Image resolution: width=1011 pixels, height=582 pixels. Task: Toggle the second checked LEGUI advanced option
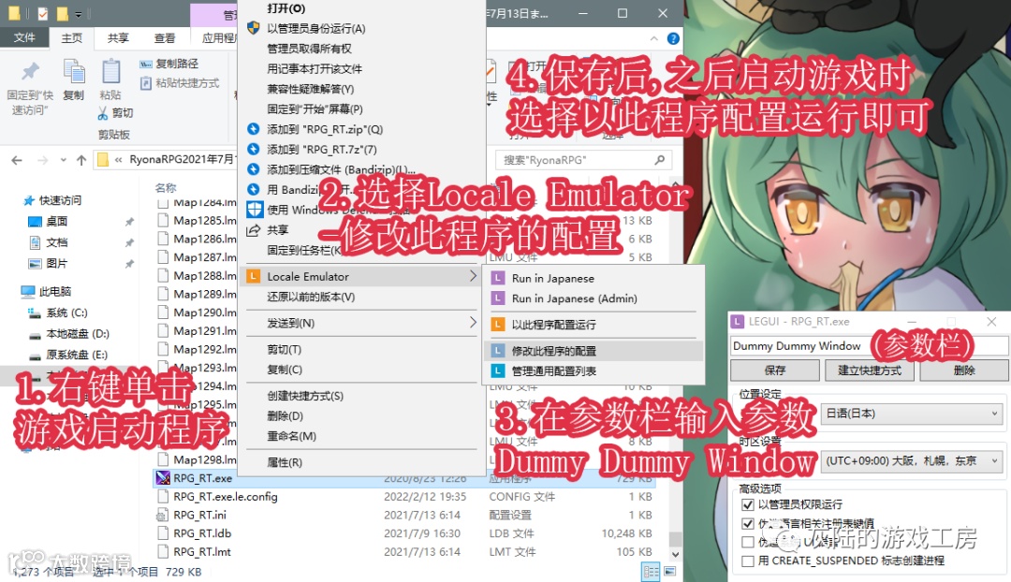pos(748,523)
